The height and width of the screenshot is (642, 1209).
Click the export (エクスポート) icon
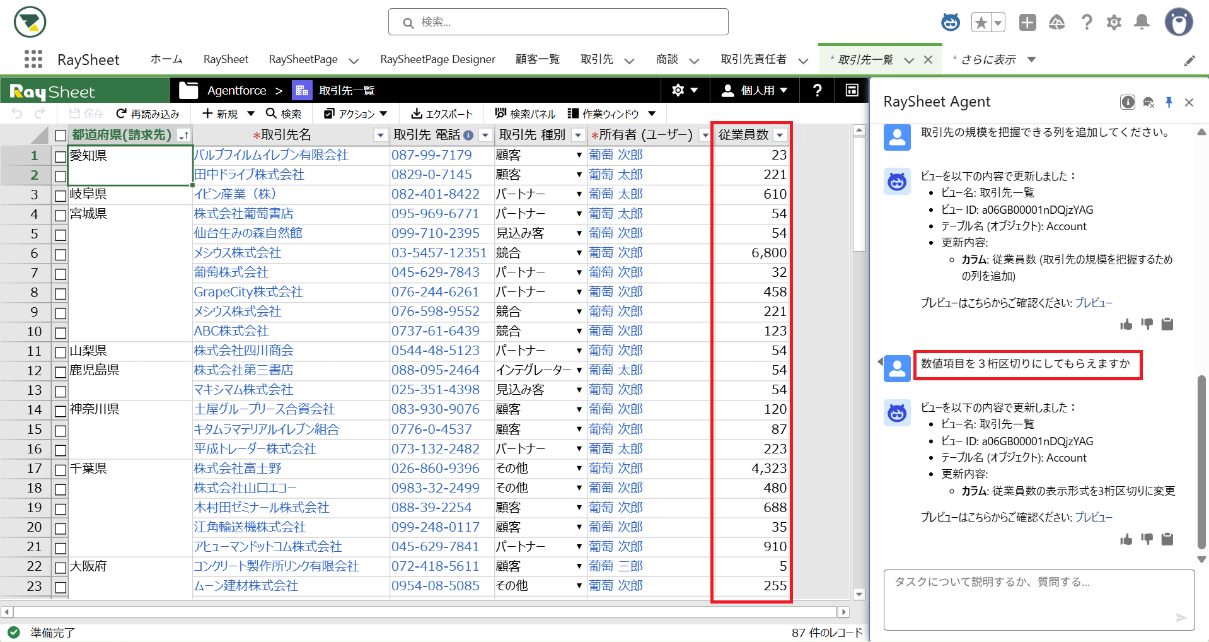click(417, 114)
